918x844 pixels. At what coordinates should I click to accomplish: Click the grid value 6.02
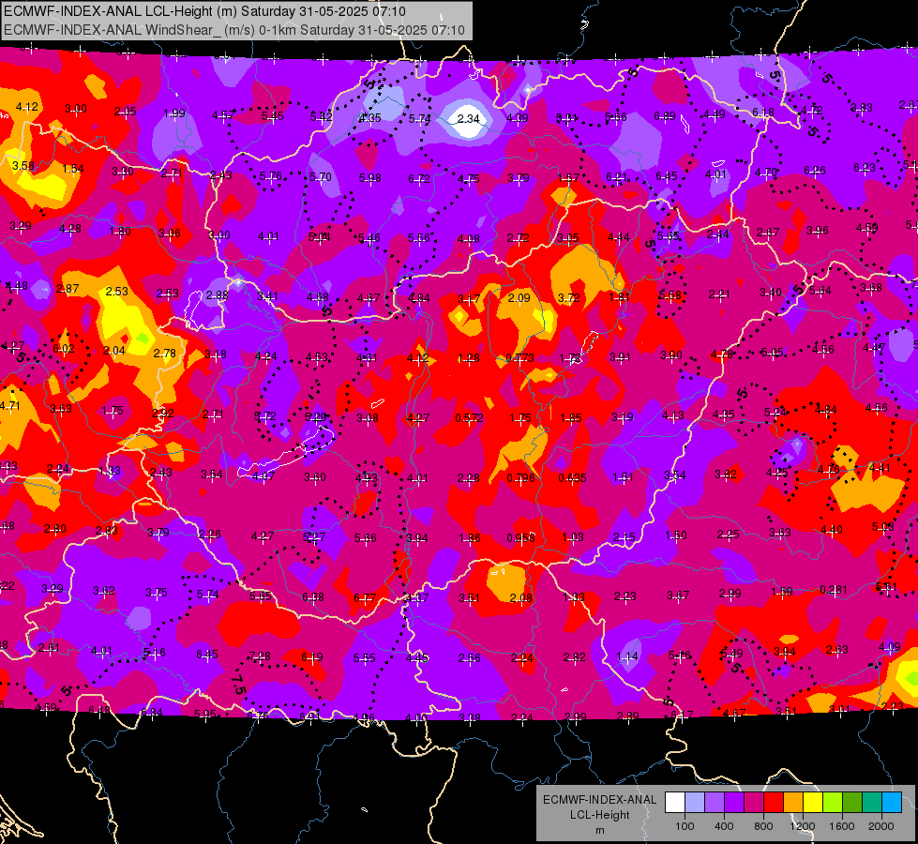64,349
